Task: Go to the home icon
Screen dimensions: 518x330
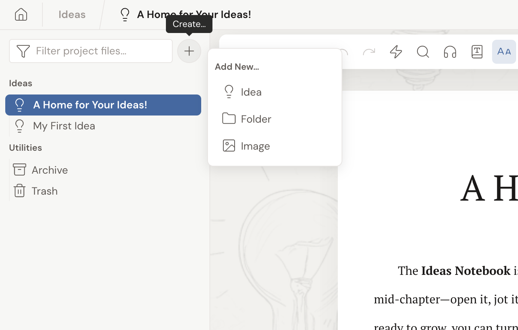Action: click(x=21, y=15)
